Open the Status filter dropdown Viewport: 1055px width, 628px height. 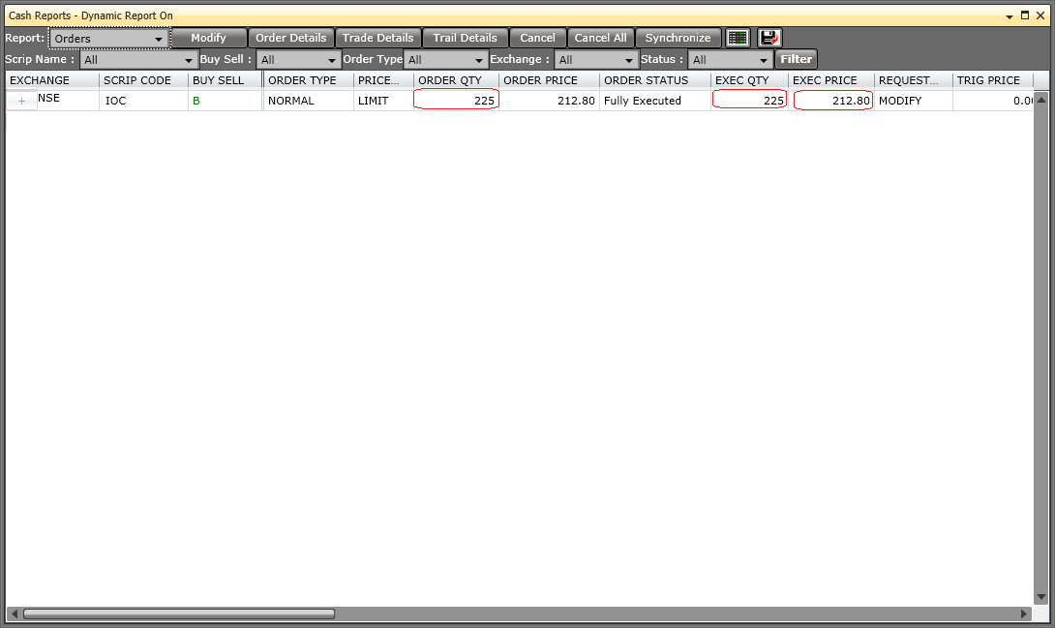(730, 60)
